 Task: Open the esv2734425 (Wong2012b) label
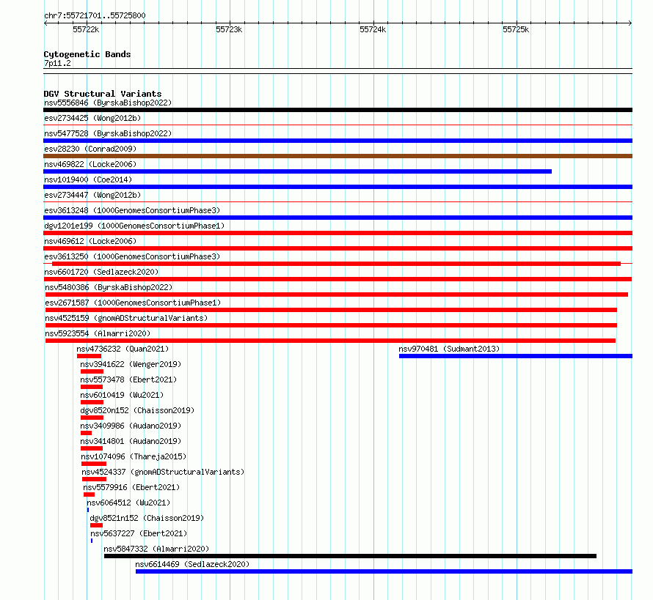click(x=92, y=118)
